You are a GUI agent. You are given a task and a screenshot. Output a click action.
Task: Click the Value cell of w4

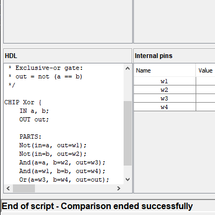click(205, 107)
